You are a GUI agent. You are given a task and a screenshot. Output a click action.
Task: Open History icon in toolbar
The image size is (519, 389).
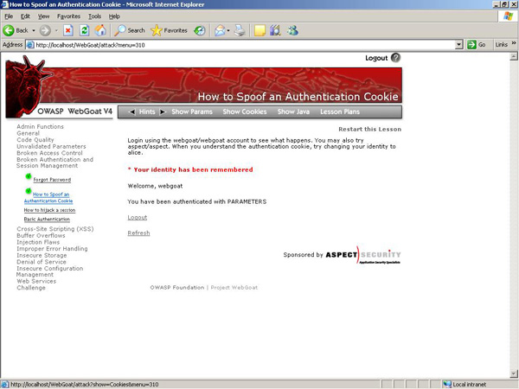coord(200,30)
